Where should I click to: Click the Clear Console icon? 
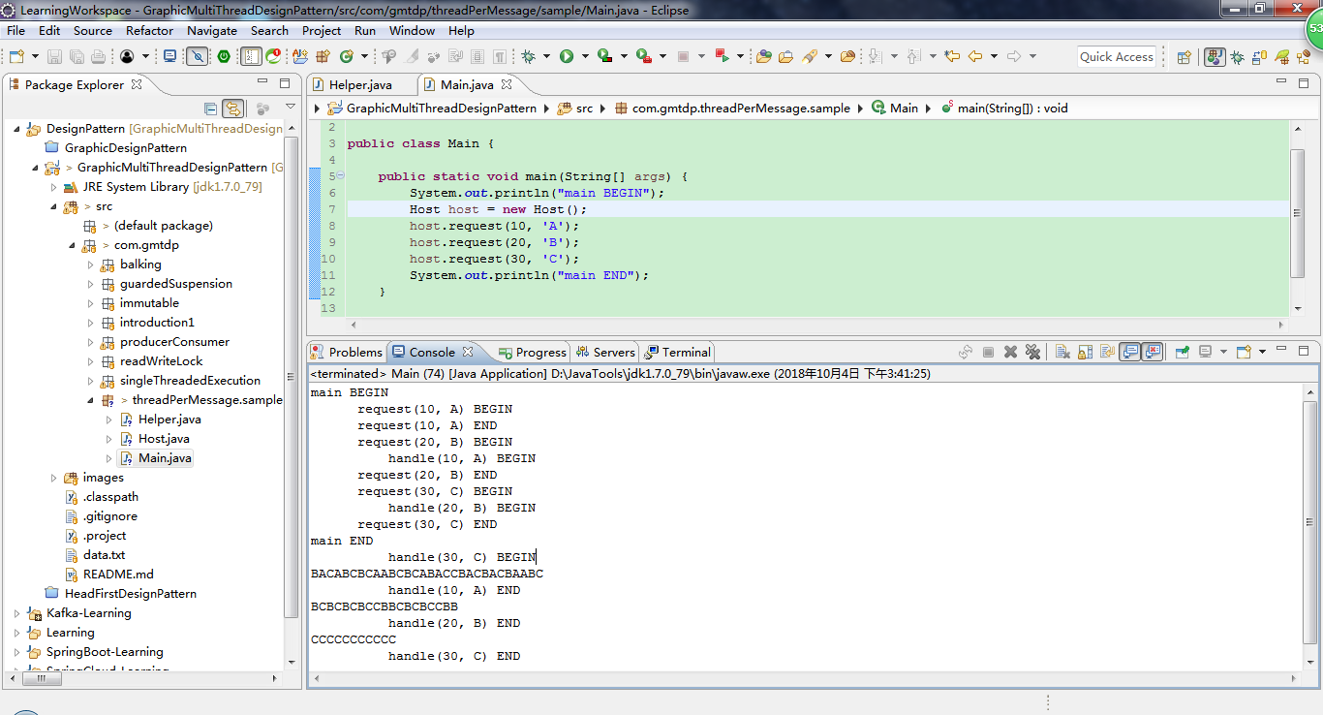pos(1062,353)
